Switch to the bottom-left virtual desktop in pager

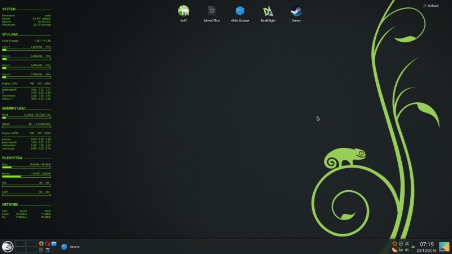coord(20,249)
